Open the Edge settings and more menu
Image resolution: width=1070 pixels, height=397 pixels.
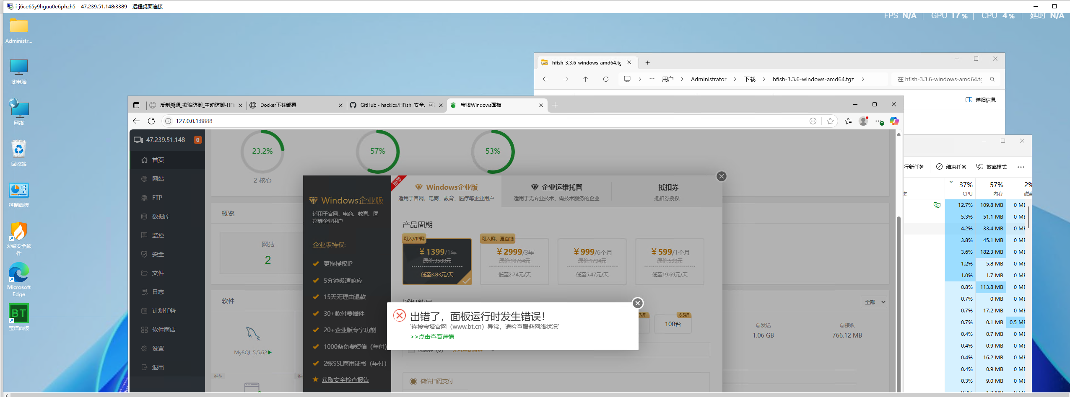878,121
